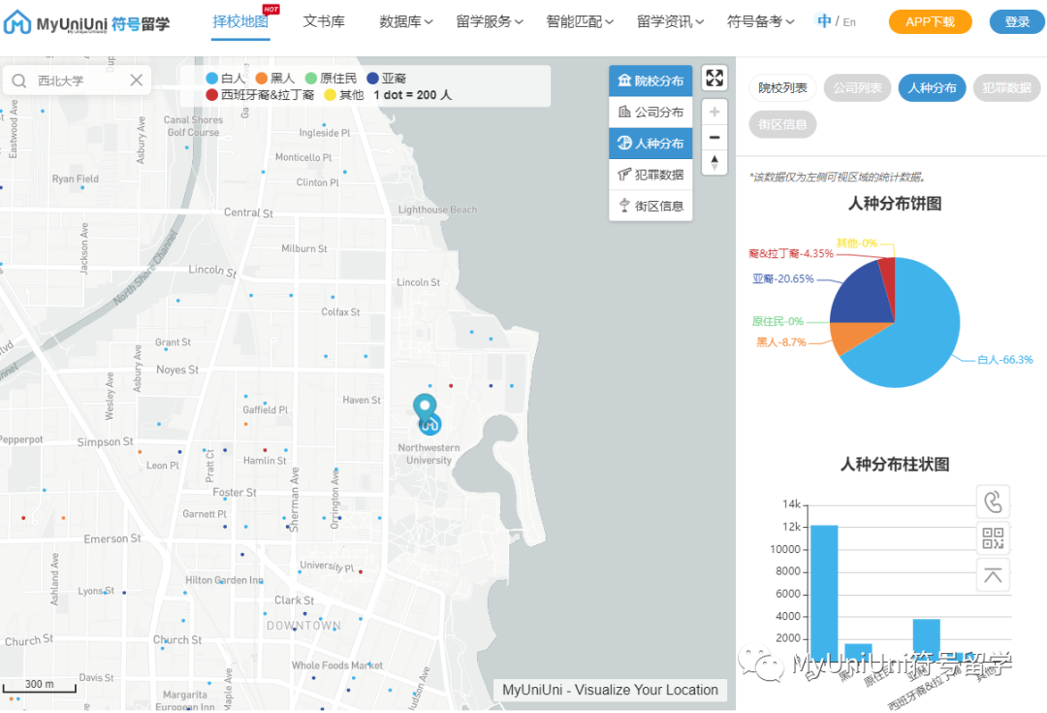This screenshot has width=1047, height=713.
Task: Click the 人种分布饼图 heading
Action: (x=895, y=204)
